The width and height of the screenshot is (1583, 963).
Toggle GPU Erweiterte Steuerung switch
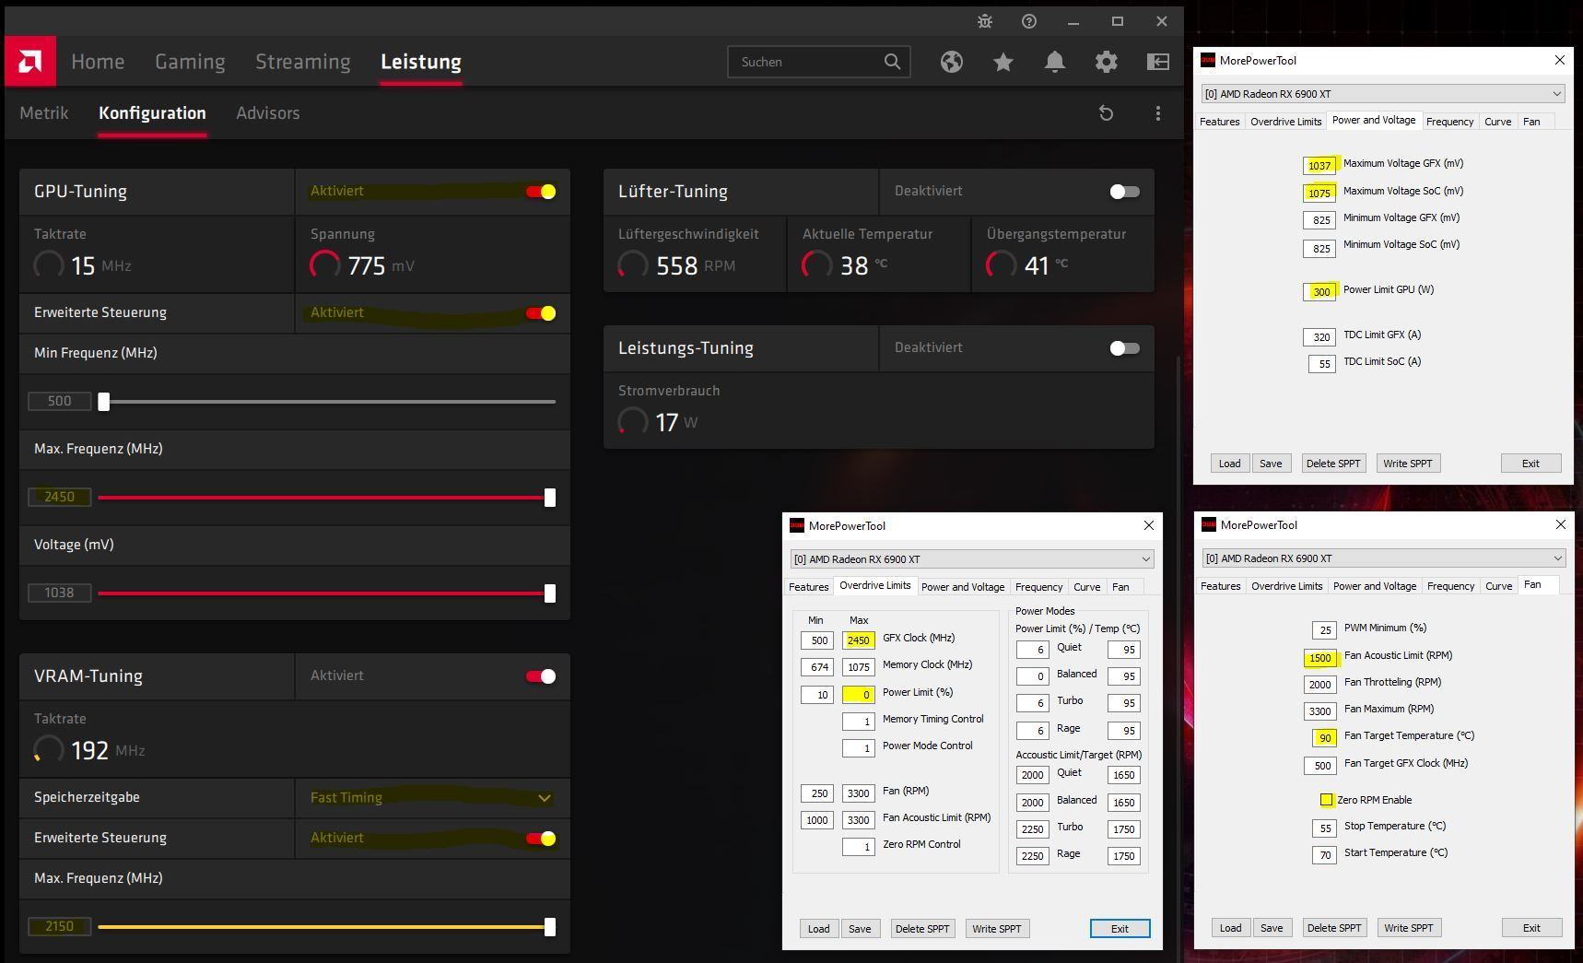(x=541, y=313)
